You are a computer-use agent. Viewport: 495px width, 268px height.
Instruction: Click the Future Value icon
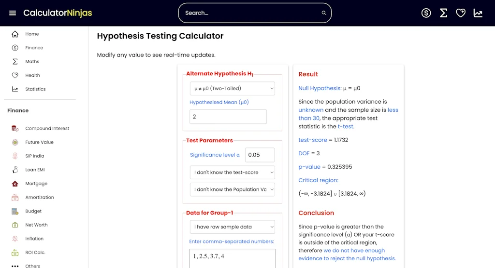[x=15, y=142]
